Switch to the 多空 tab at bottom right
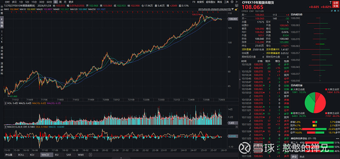The image size is (340, 159). (x=294, y=156)
